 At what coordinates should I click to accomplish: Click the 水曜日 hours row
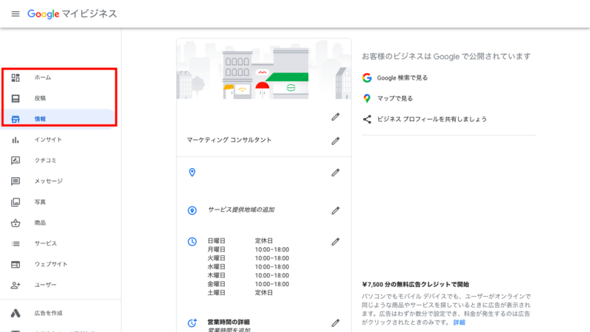coord(249,267)
